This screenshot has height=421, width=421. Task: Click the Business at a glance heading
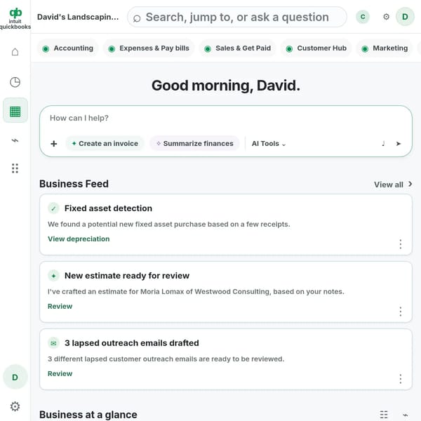88,415
